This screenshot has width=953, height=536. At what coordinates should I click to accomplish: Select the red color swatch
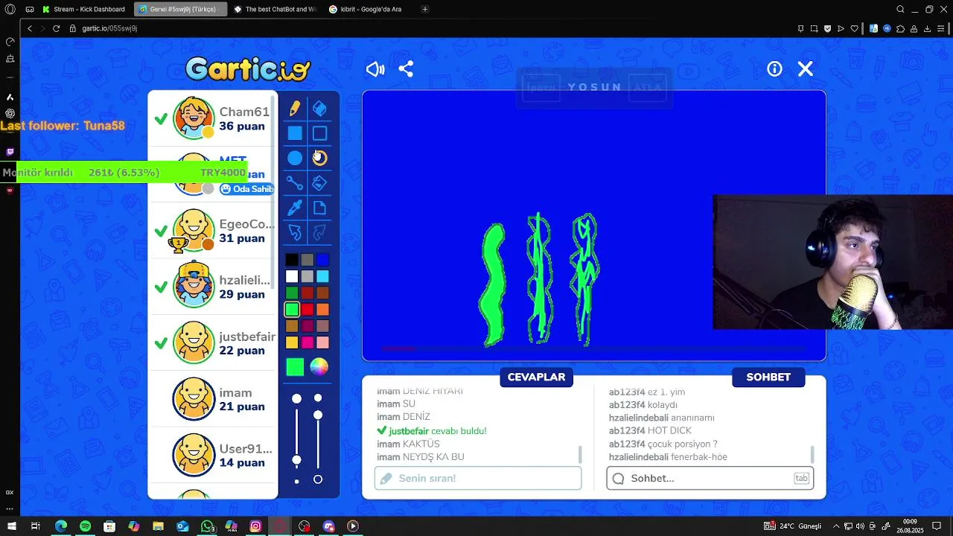click(x=307, y=309)
